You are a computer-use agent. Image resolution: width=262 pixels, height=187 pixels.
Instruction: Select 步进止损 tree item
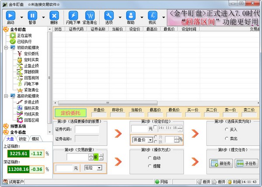31,102
